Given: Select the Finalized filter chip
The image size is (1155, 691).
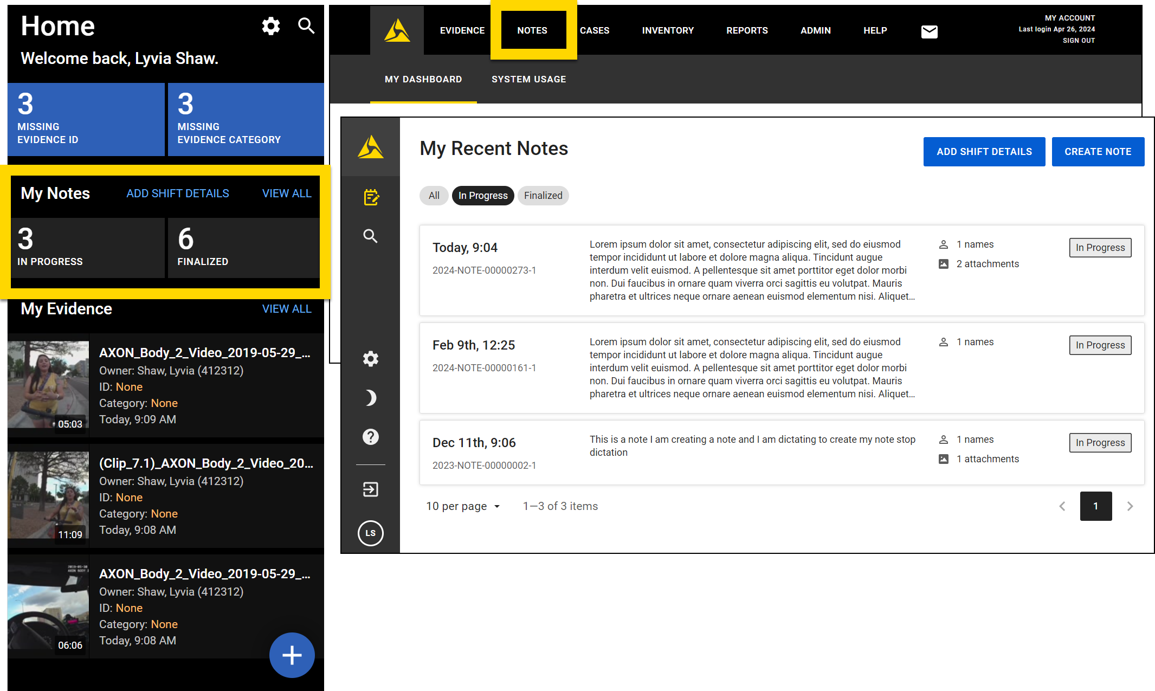Looking at the screenshot, I should 543,196.
